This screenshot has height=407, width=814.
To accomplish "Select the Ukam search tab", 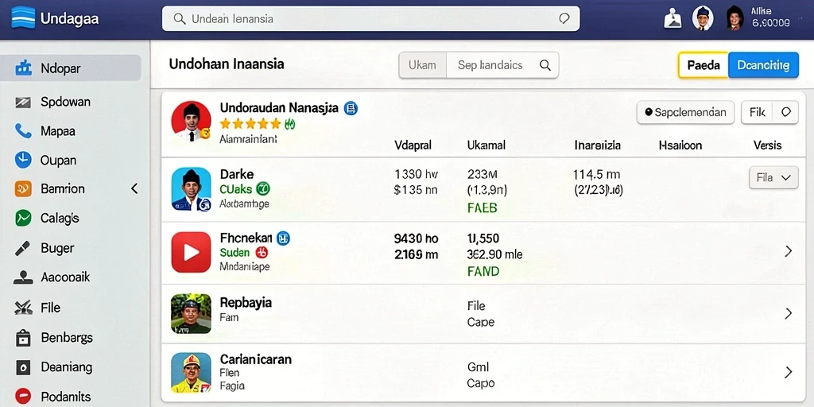I will tap(423, 65).
